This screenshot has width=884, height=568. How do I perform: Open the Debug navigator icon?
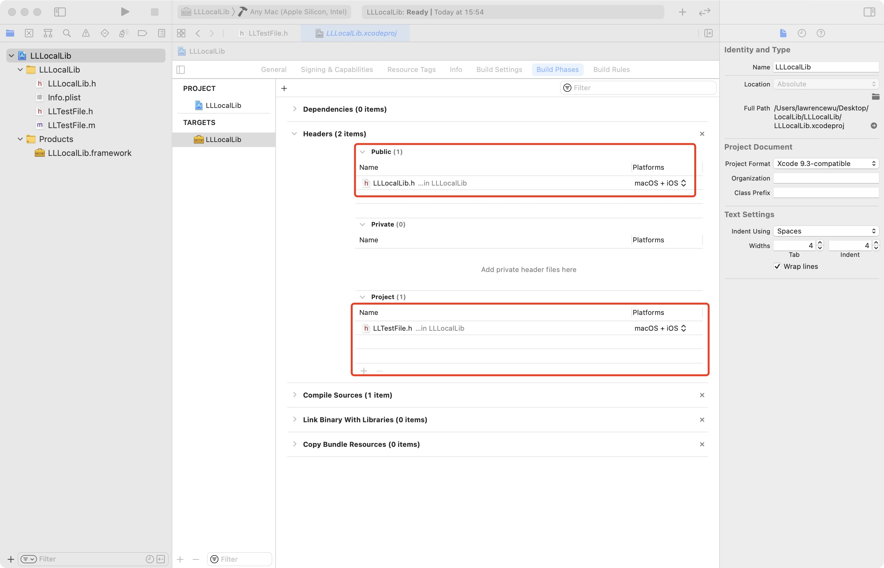click(123, 33)
